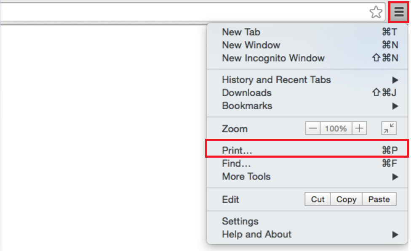Click inside the address bar
The image size is (411, 251).
point(168,12)
